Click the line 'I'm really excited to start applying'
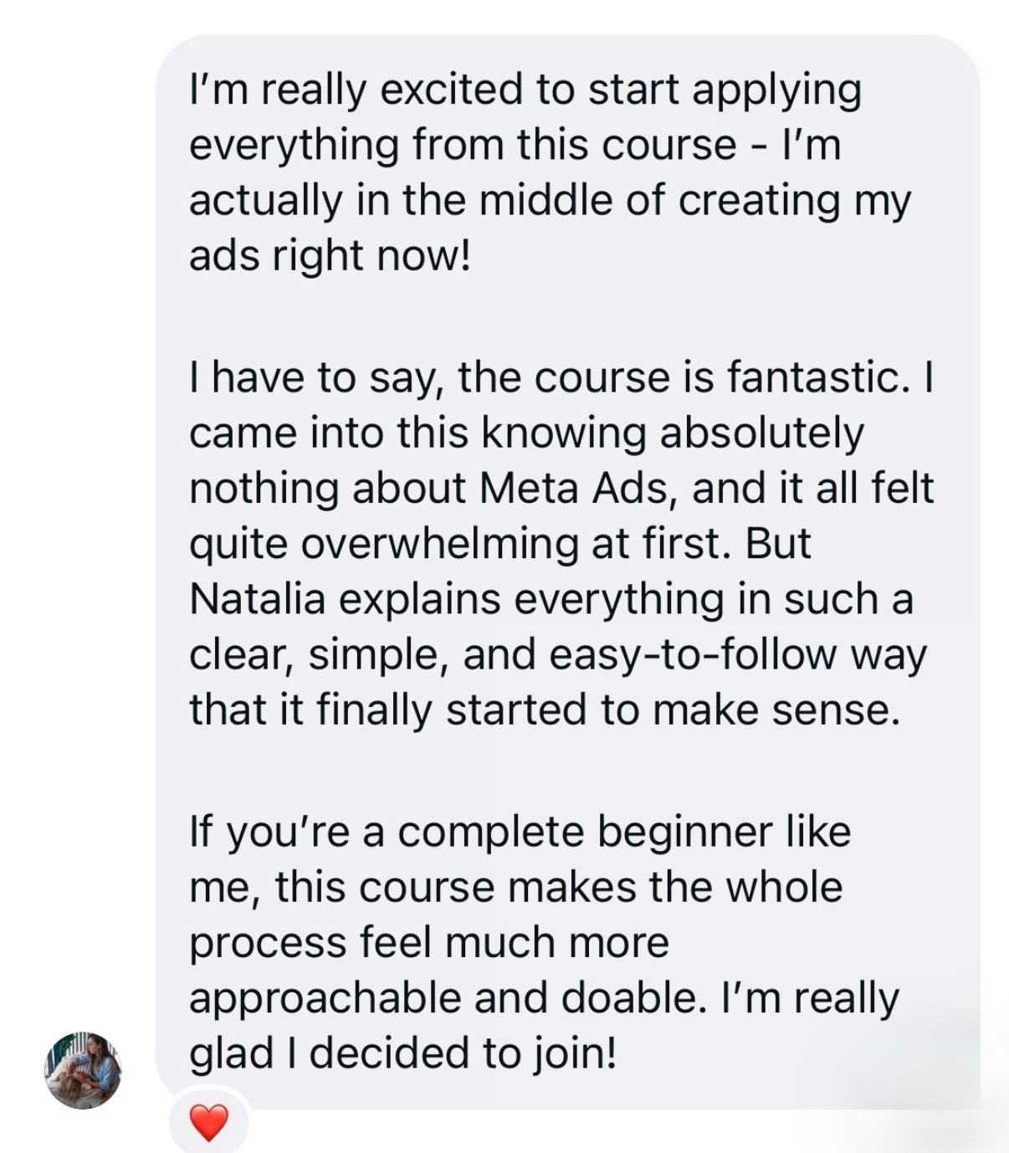The image size is (1009, 1153). 525,90
